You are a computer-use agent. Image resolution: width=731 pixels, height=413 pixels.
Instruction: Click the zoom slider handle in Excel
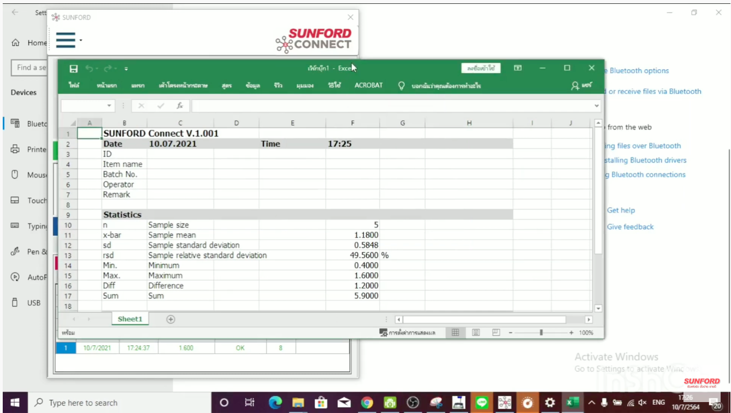541,333
